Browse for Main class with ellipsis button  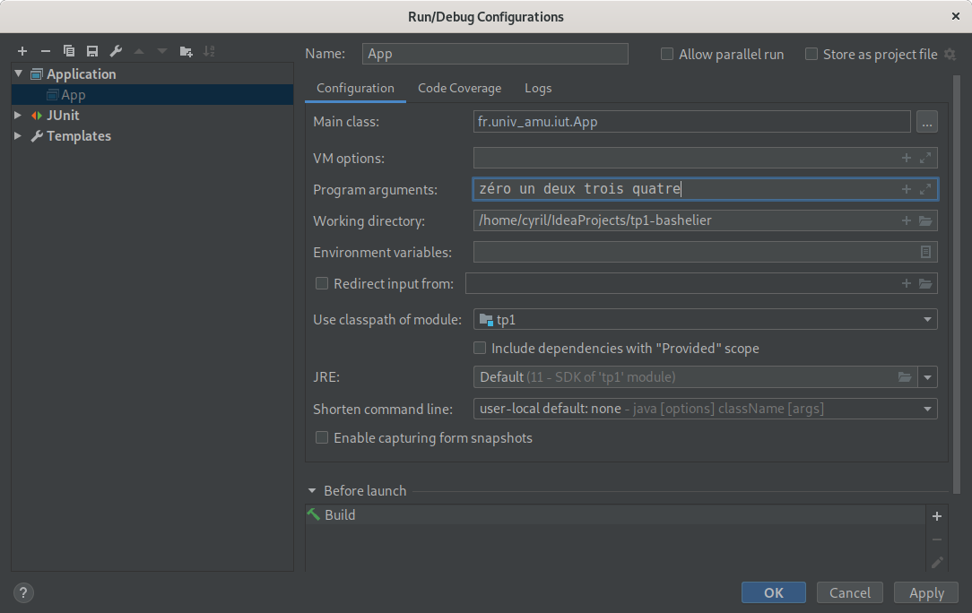click(927, 122)
